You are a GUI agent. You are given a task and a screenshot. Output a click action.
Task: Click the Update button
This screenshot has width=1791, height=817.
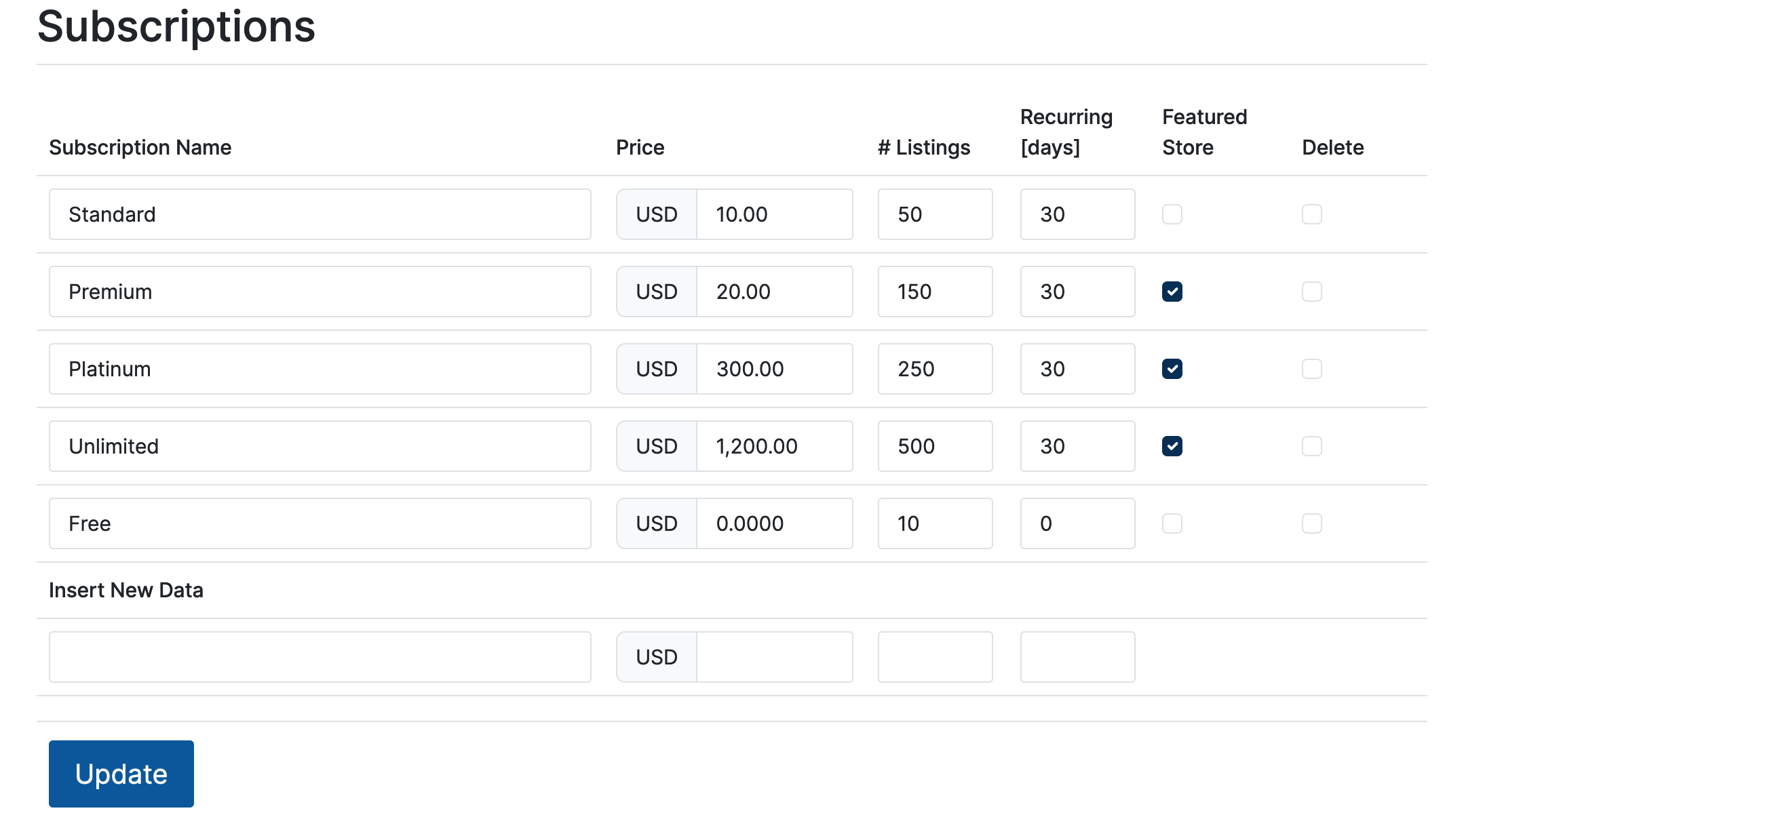(x=121, y=773)
